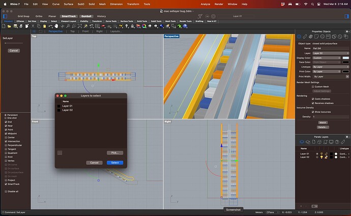
Task: Select Layer 02 row in the dialog list
Action: 91,110
